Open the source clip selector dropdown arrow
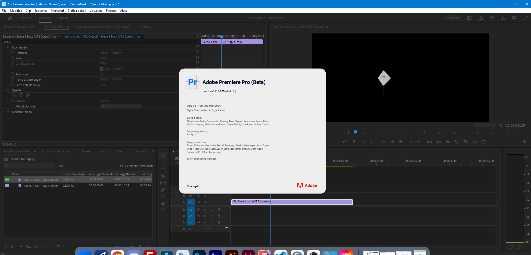 (x=61, y=37)
